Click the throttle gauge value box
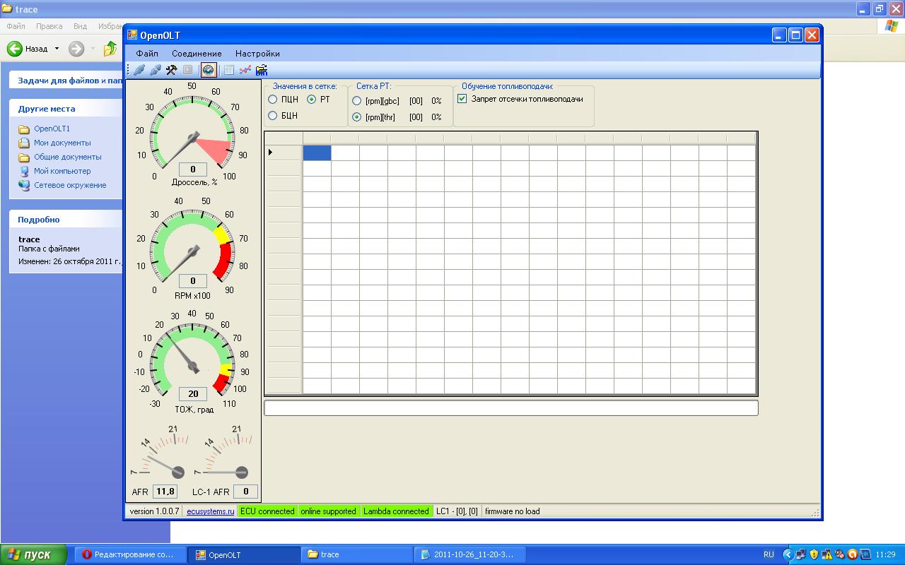The image size is (905, 565). pos(193,169)
